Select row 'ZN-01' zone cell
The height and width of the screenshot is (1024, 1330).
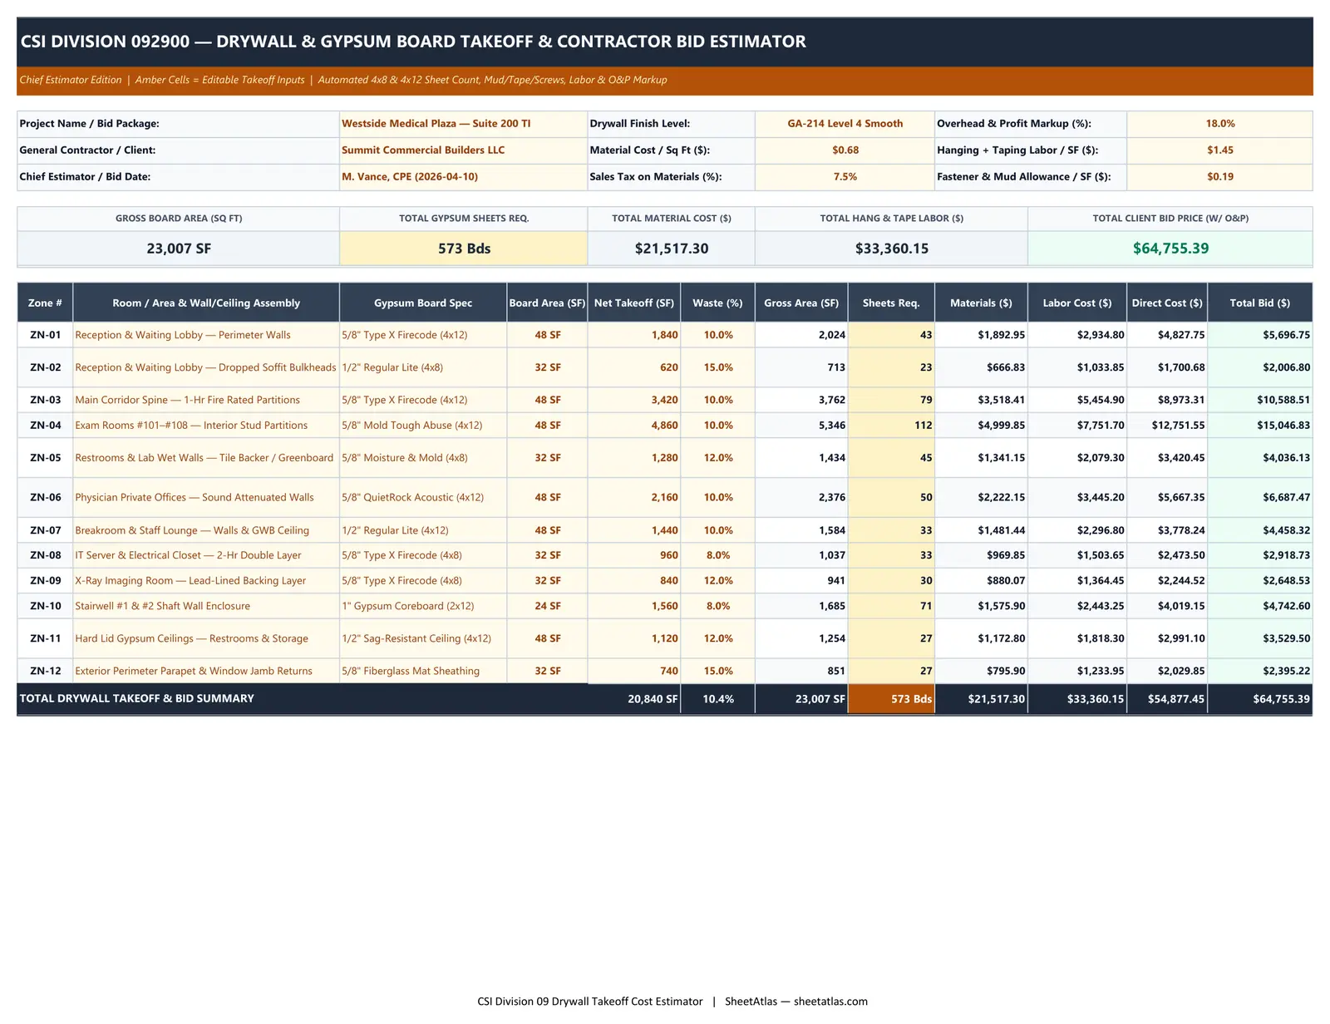tap(45, 335)
